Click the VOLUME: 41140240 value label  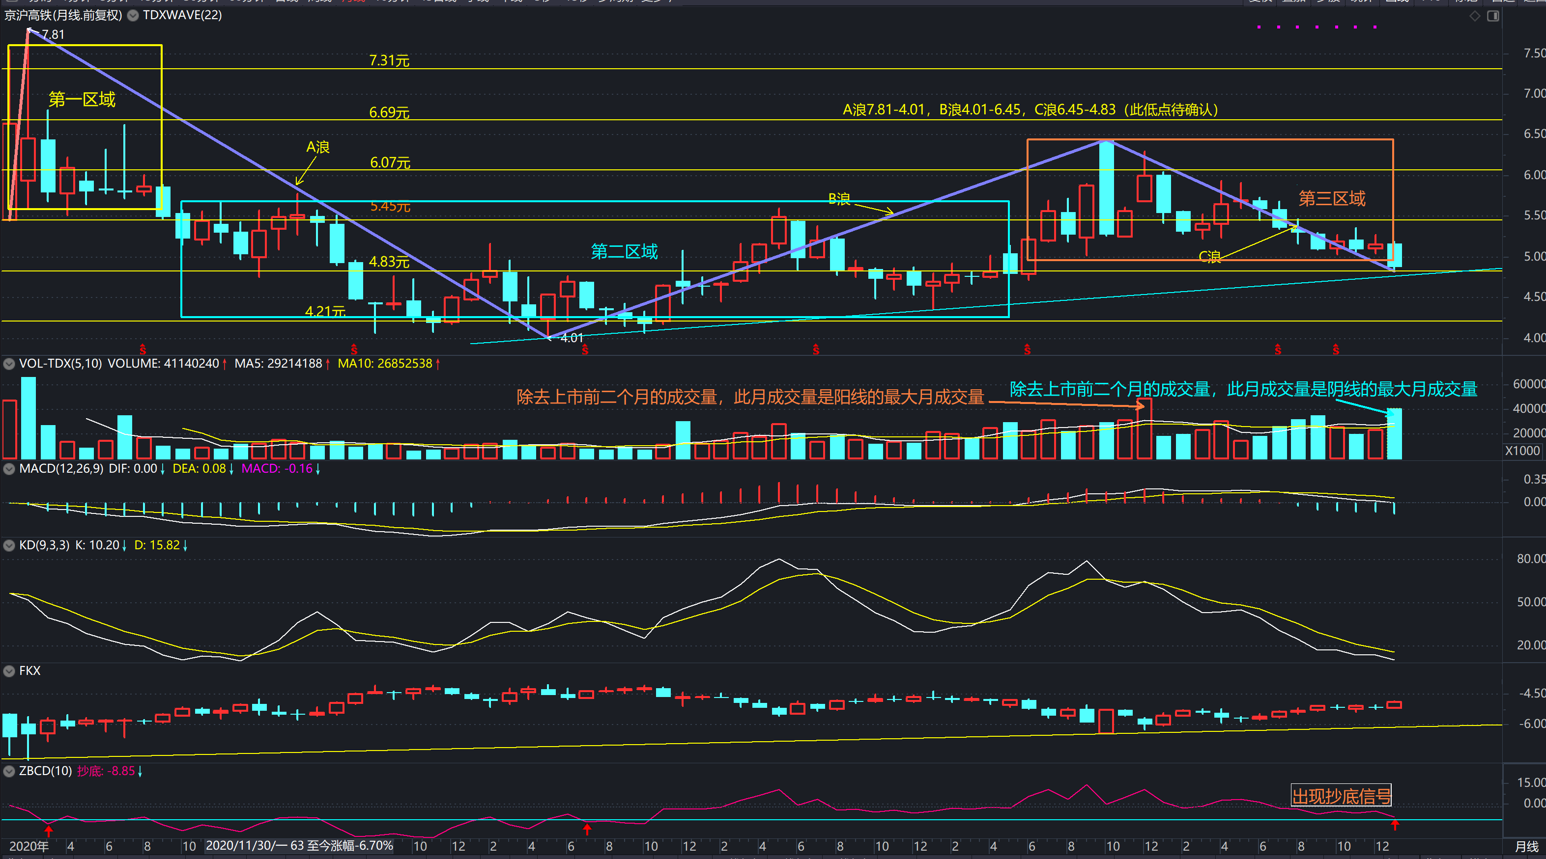[163, 364]
